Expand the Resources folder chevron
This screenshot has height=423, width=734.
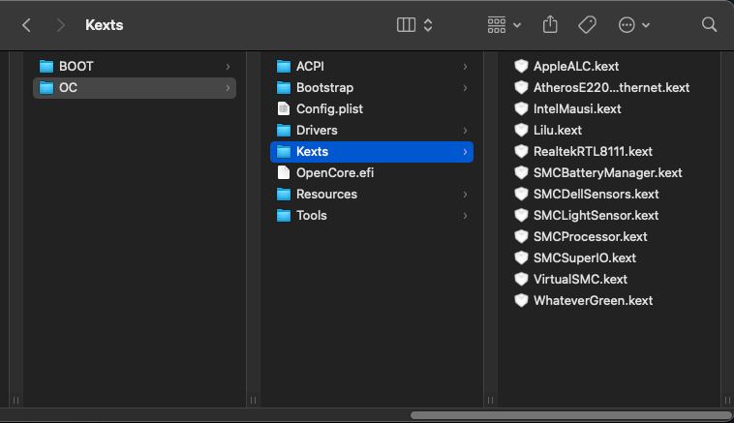465,195
